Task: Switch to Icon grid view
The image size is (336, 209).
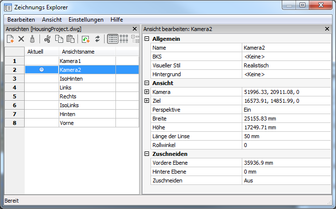Action: tap(124, 39)
